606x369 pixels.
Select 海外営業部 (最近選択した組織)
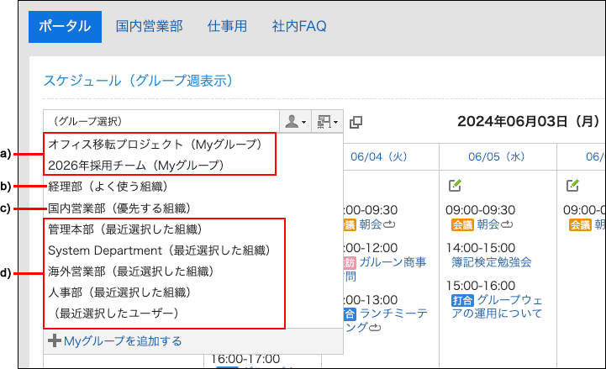coord(131,271)
